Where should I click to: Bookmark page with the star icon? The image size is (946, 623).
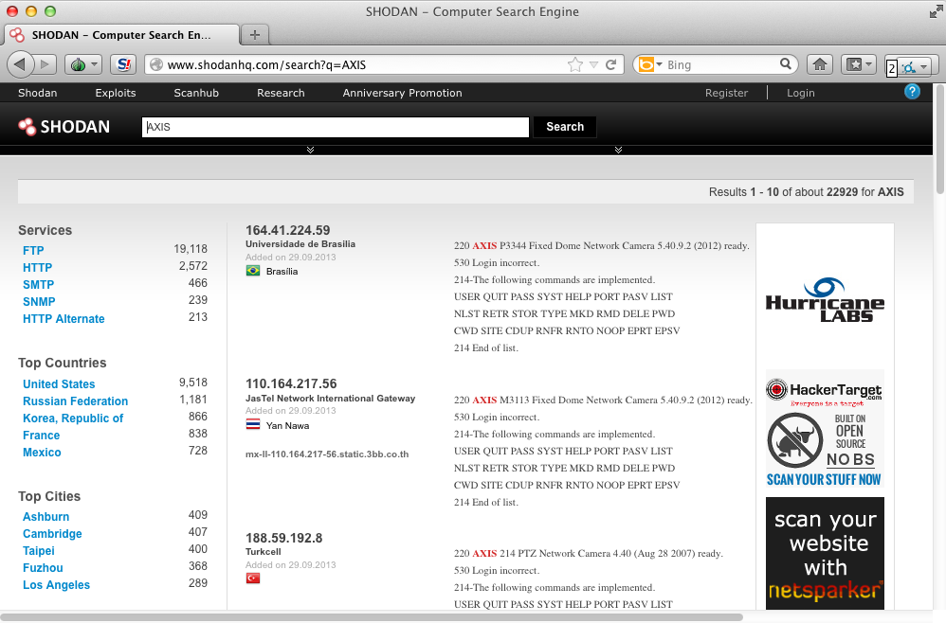(575, 64)
